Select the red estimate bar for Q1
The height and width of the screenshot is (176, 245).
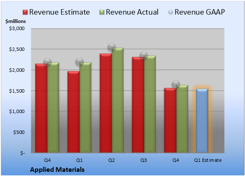pos(73,112)
